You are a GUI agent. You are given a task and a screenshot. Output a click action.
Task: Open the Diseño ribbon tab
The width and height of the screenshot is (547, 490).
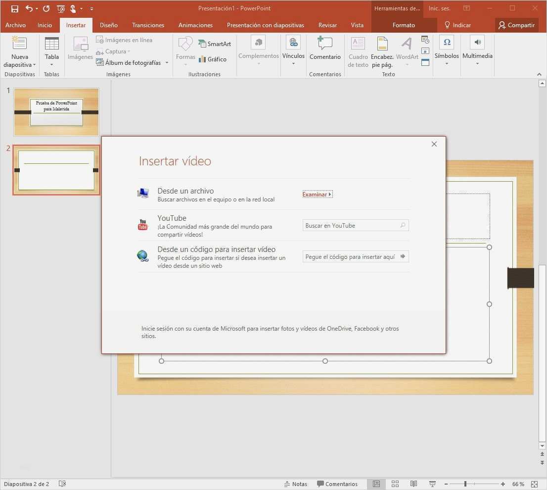click(x=109, y=25)
